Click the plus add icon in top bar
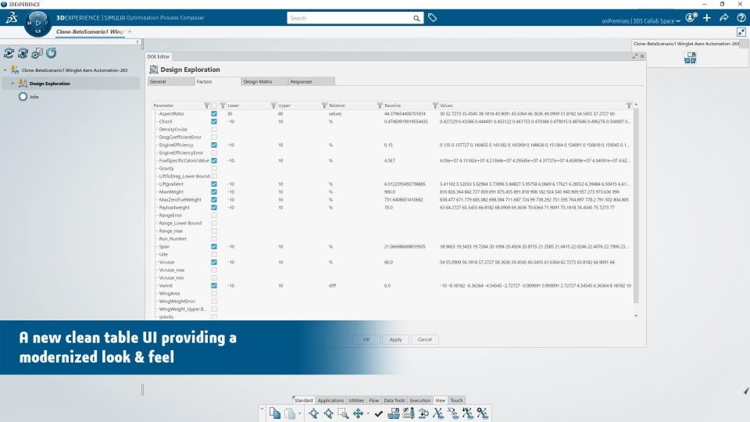This screenshot has height=422, width=750. tap(707, 18)
